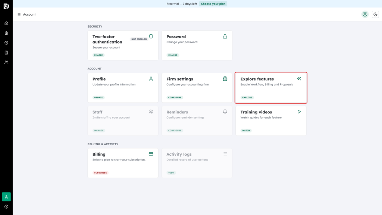Click the "Free trial — 7 days left" text
Image resolution: width=382 pixels, height=215 pixels.
182,4
